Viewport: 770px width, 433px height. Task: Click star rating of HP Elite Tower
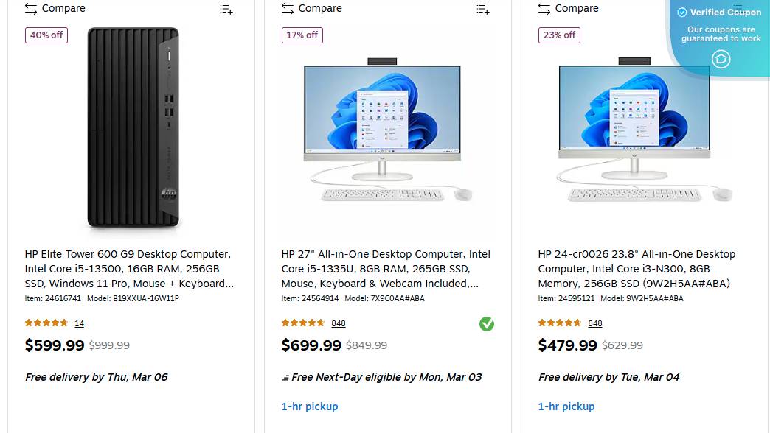(46, 323)
